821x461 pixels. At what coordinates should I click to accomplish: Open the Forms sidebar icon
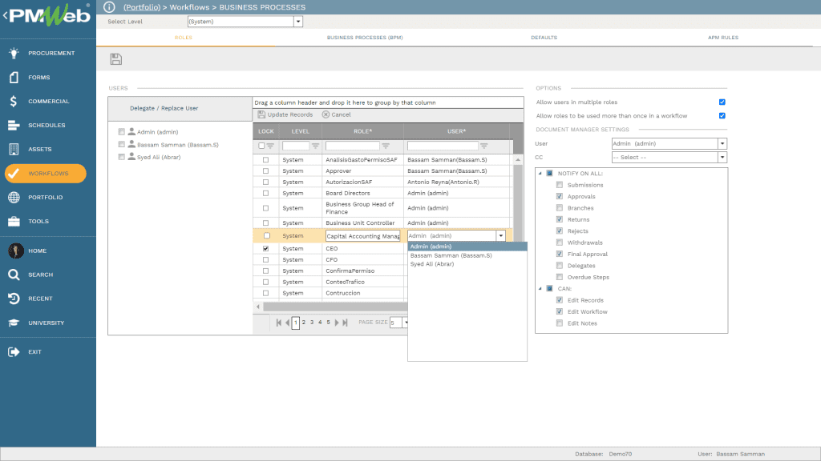[x=14, y=78]
